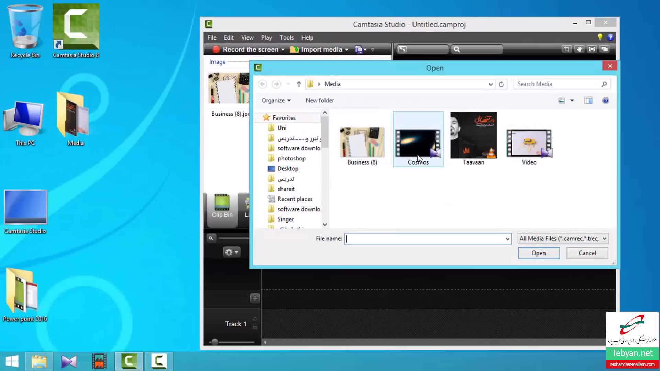The width and height of the screenshot is (660, 371).
Task: Open the Play menu
Action: 266,37
